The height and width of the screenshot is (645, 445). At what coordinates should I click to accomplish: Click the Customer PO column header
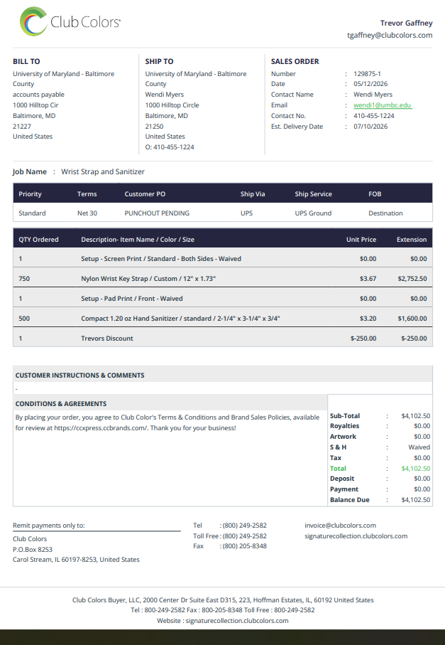pyautogui.click(x=145, y=193)
